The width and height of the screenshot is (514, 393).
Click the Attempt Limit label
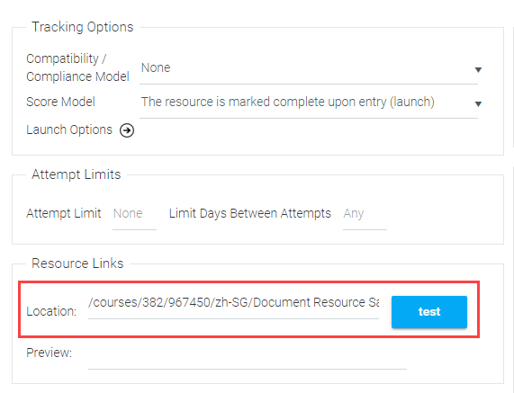coord(64,213)
